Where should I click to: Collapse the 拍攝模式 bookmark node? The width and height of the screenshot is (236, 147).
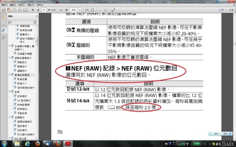coord(10,117)
